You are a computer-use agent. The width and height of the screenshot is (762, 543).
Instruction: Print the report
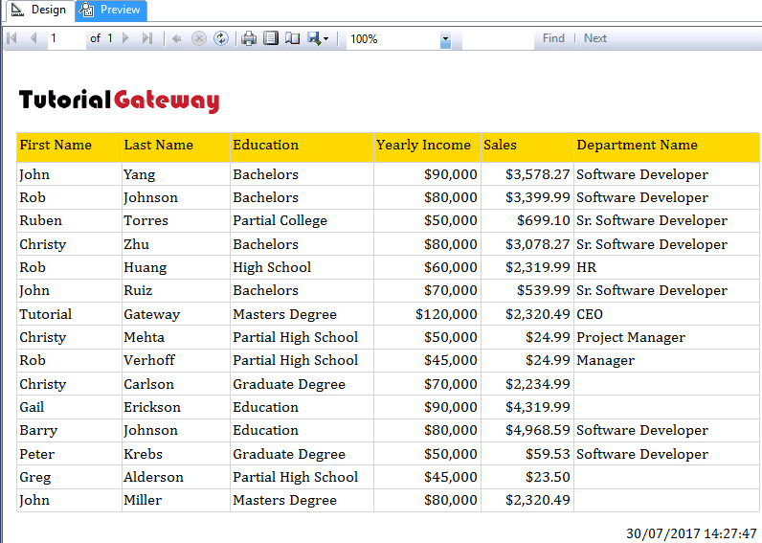click(249, 38)
